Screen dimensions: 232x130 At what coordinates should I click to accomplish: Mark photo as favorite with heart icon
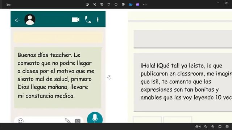(109, 4)
